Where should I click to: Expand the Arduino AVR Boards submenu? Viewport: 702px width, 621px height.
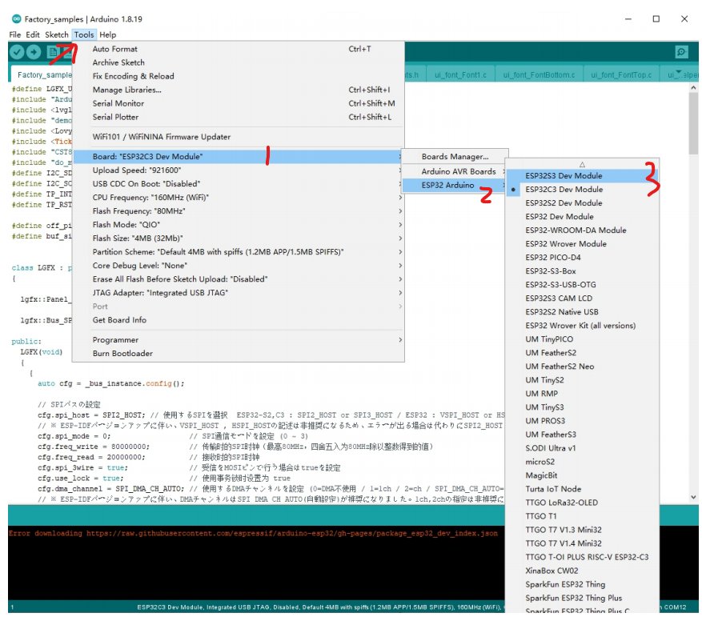coord(458,171)
